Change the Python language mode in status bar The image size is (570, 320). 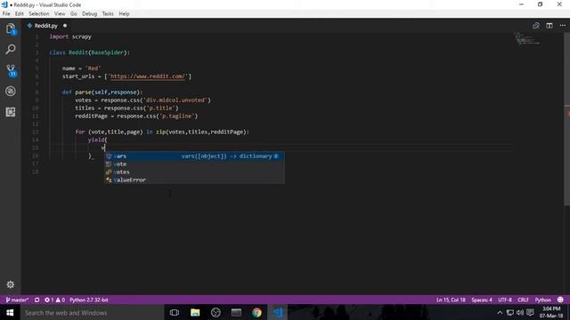(x=542, y=300)
